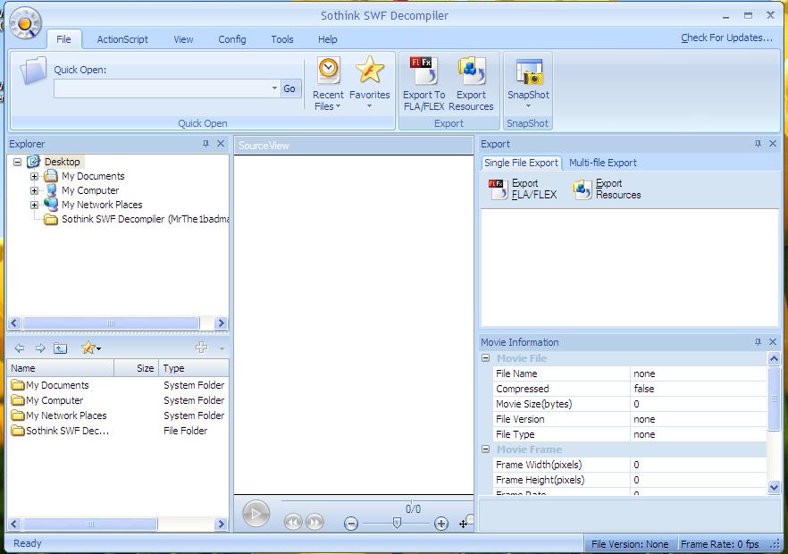Open the Quick Open path dropdown

[x=274, y=88]
